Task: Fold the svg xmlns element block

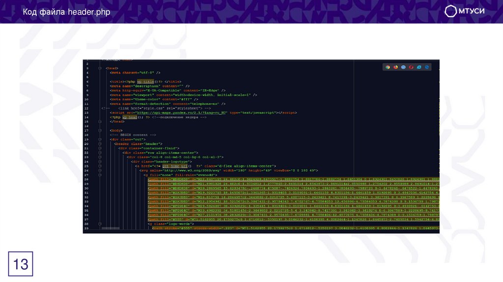Action: pyautogui.click(x=100, y=170)
